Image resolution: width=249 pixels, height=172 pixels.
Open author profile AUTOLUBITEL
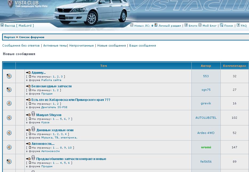click(x=206, y=118)
